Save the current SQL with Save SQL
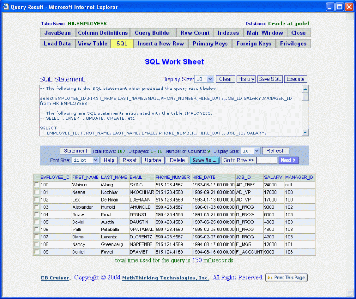This screenshot has height=299, width=356. click(x=270, y=79)
